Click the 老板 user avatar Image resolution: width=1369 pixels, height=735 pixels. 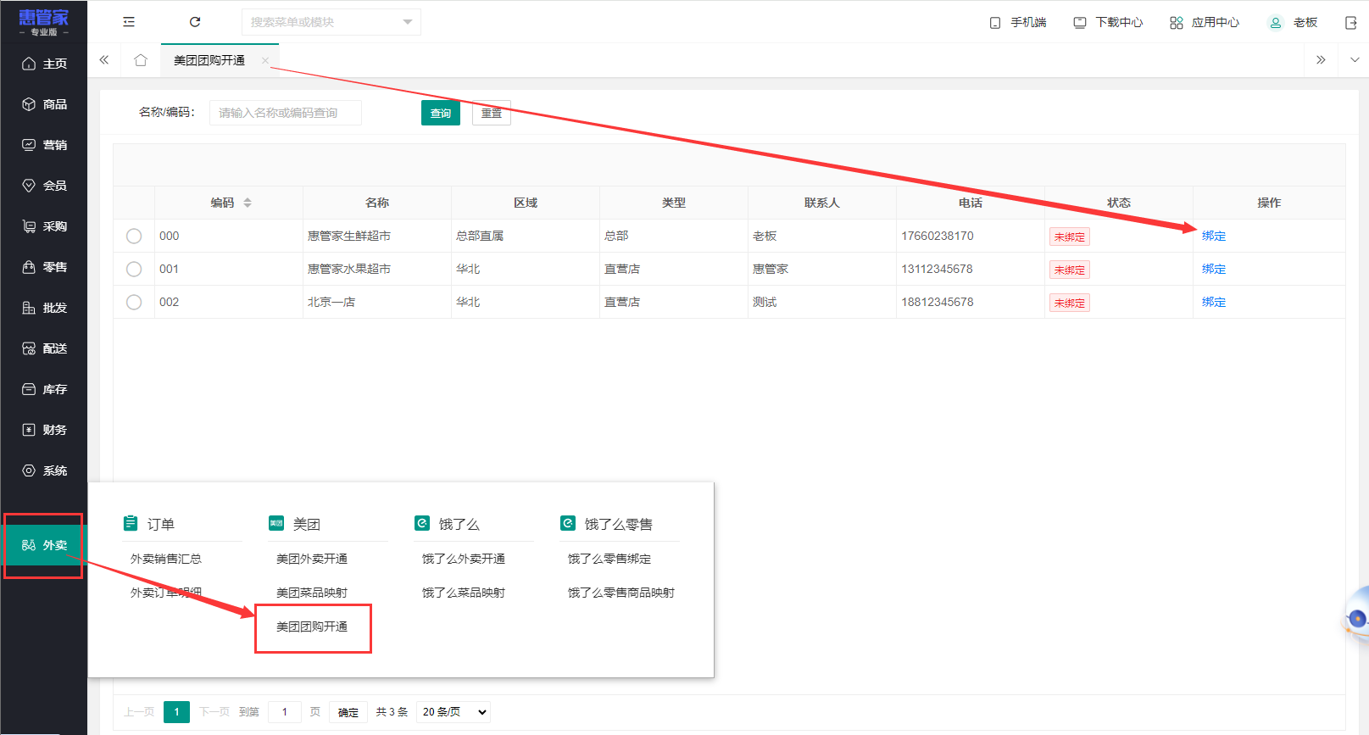[x=1276, y=23]
